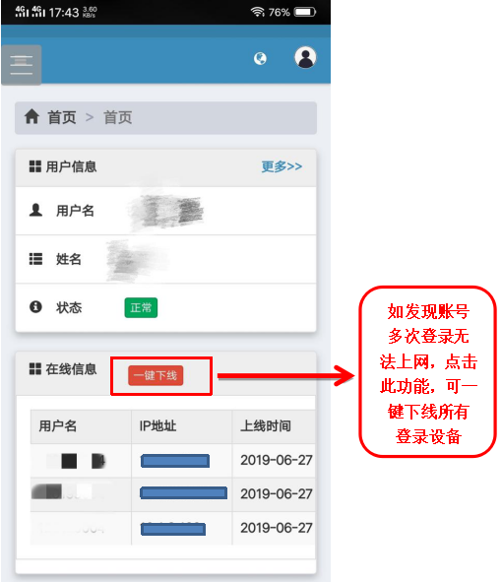Click the red 一键下线 button
This screenshot has width=502, height=582.
tap(156, 375)
